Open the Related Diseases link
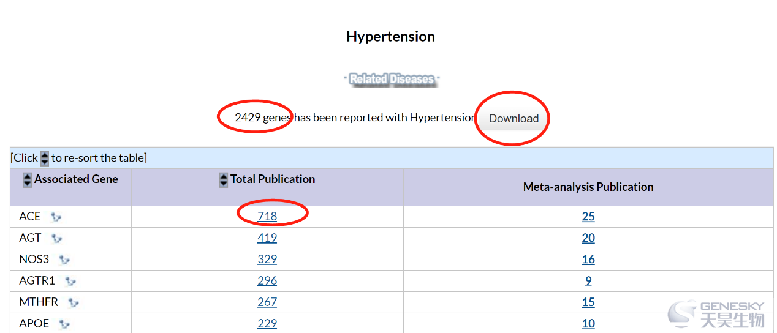777x333 pixels. click(x=391, y=79)
